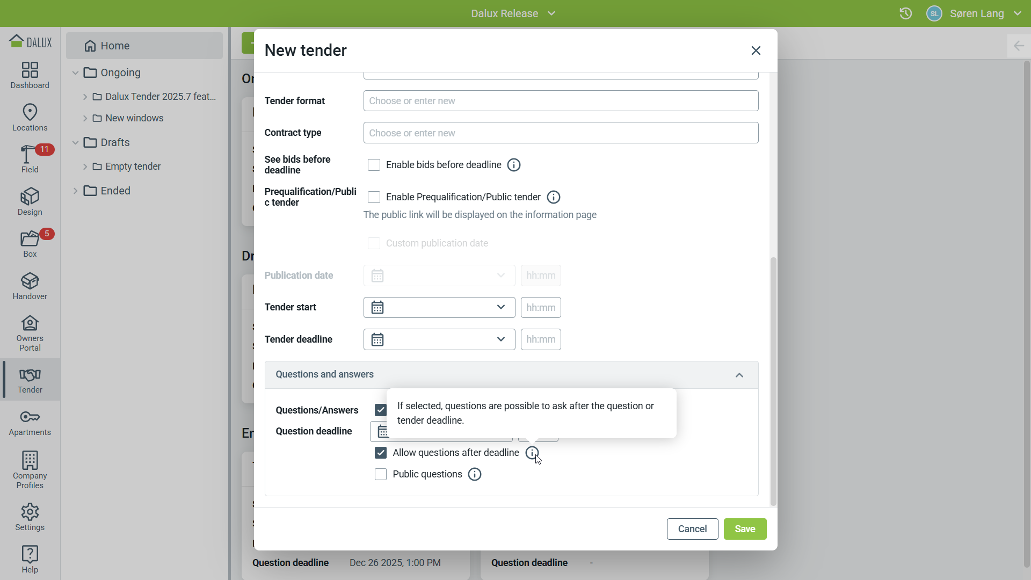Collapse the Drafts folder
The height and width of the screenshot is (580, 1031).
(75, 142)
